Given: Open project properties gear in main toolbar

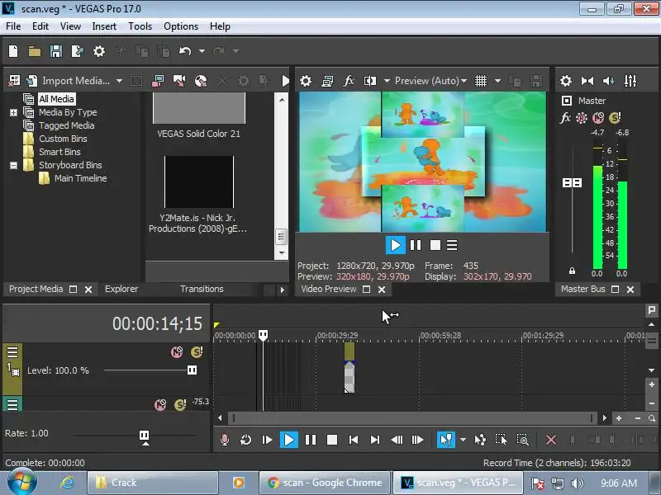Looking at the screenshot, I should tap(99, 51).
